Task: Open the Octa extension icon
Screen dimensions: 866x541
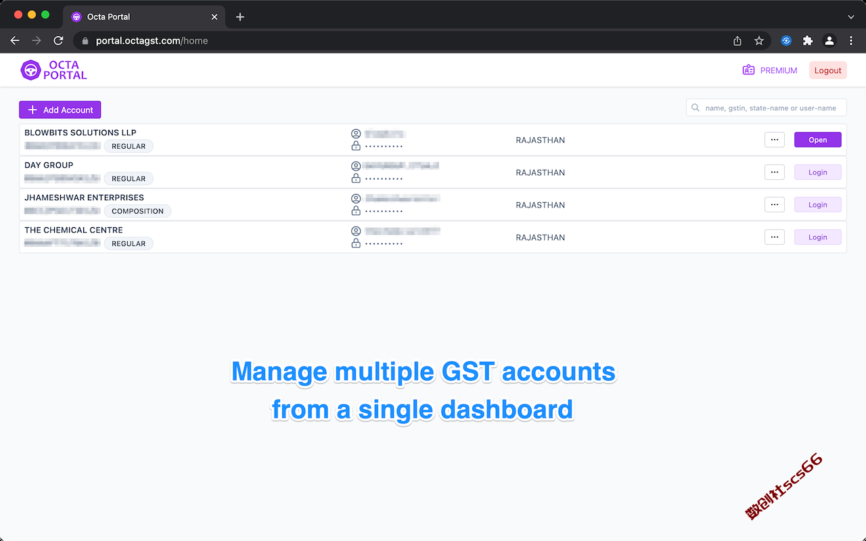Action: point(786,41)
